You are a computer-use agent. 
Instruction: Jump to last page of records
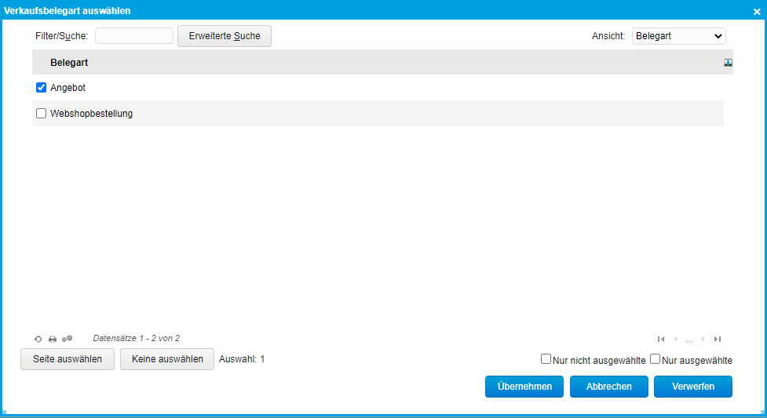[718, 339]
